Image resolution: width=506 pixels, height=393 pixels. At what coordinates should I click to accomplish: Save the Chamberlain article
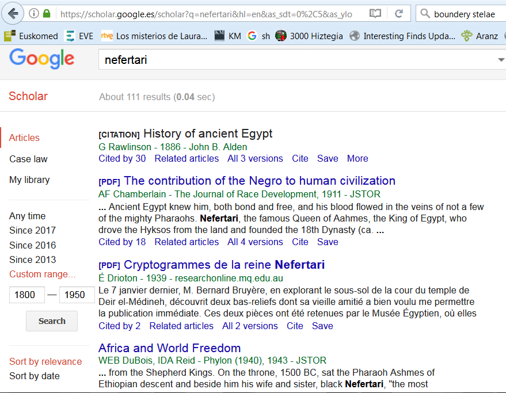(328, 242)
